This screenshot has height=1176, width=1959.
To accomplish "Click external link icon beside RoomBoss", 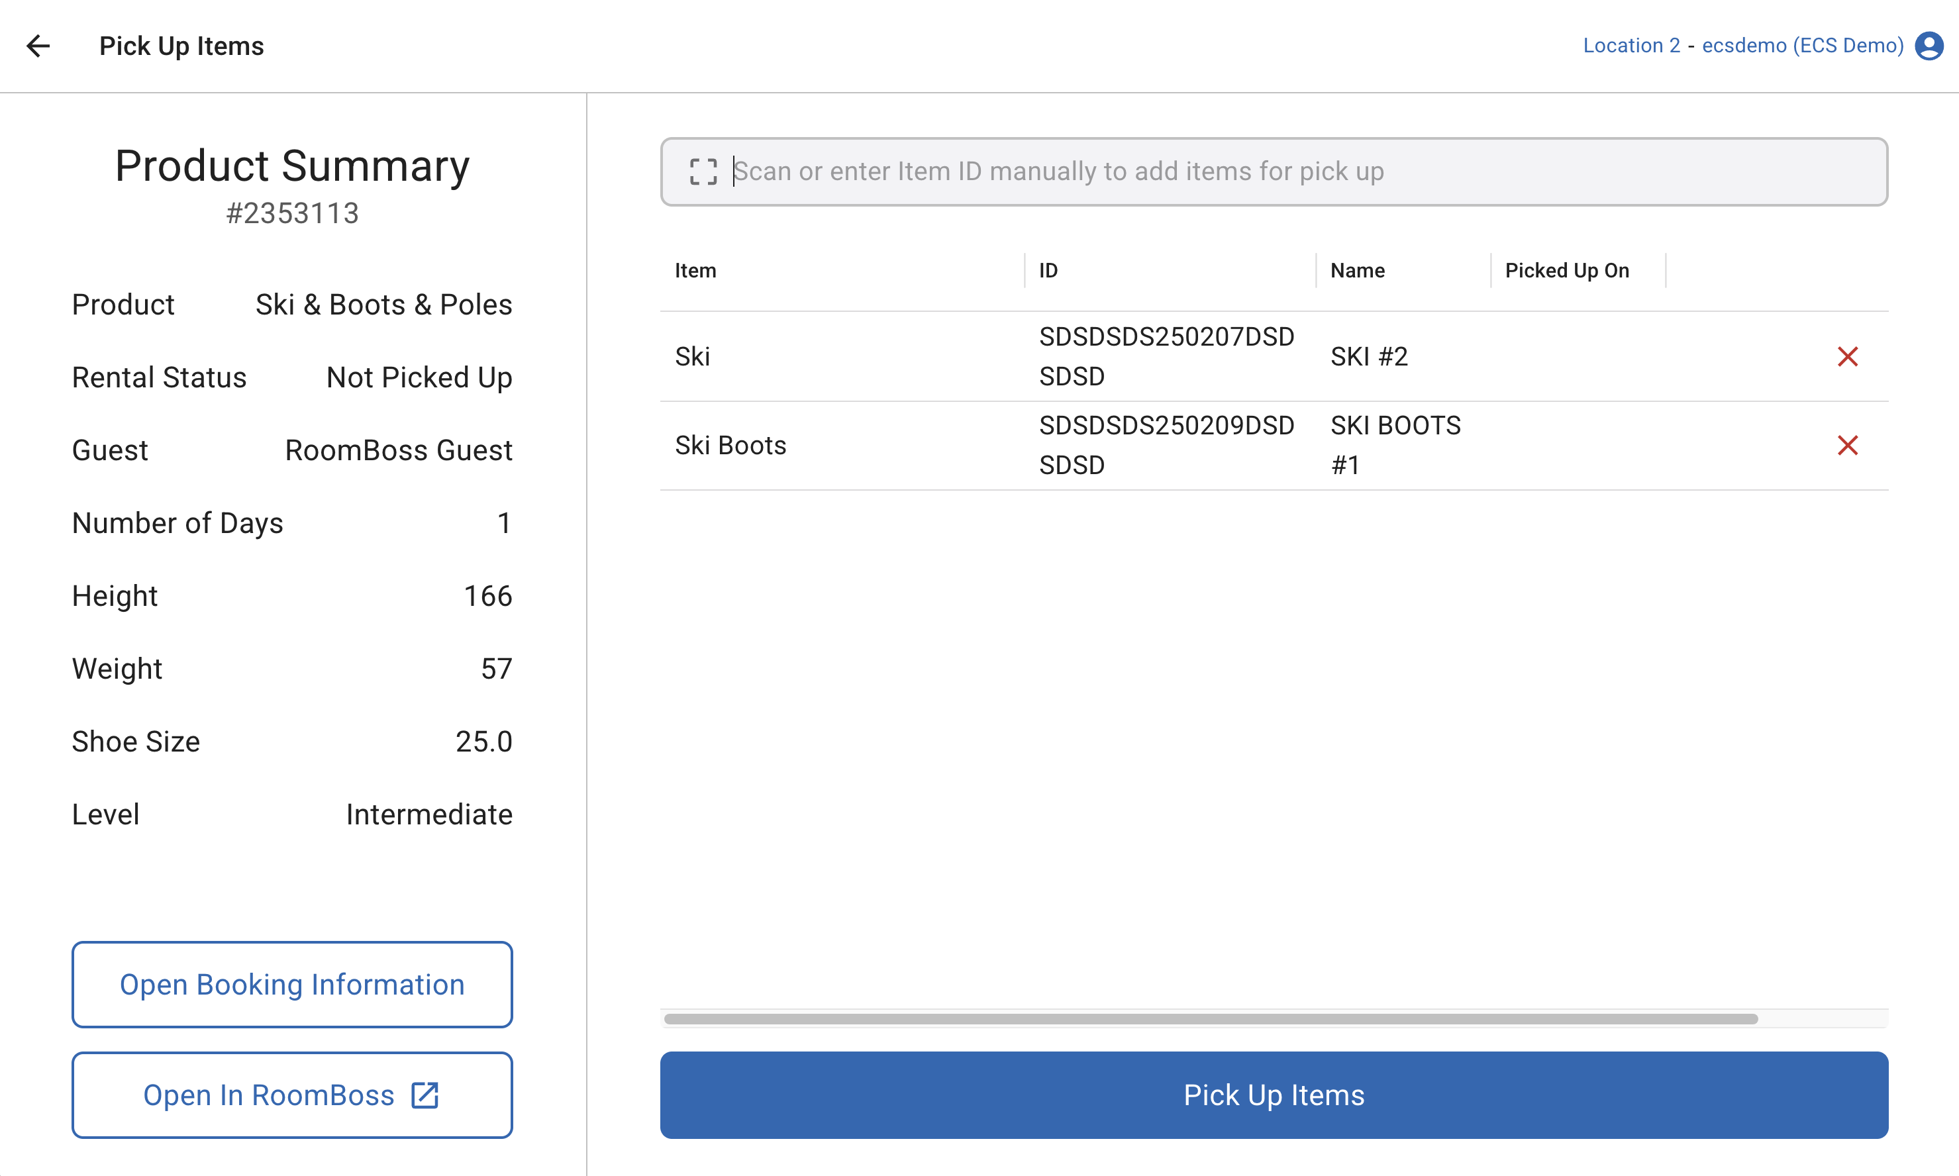I will click(x=425, y=1095).
